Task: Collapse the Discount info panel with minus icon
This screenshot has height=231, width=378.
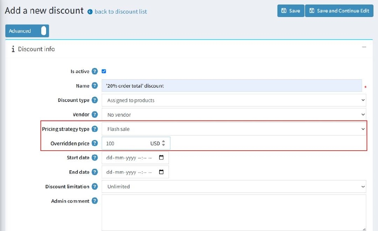Action: tap(364, 47)
